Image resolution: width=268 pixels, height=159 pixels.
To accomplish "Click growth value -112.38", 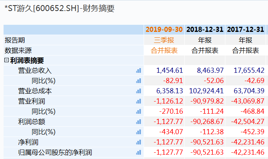I will [212, 132].
